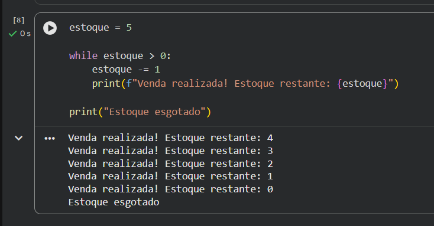Run the estoque code cell

[x=50, y=28]
